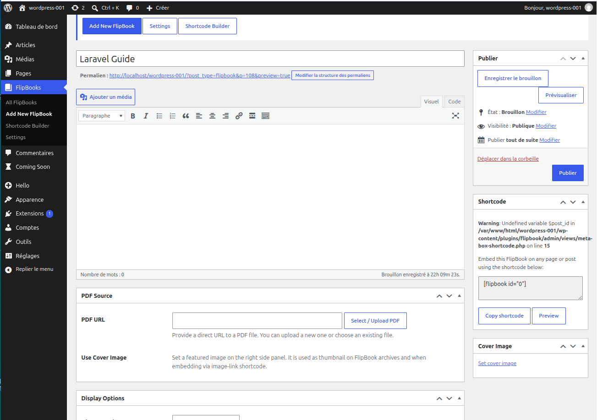Move the Shortcode panel down

coord(573,202)
